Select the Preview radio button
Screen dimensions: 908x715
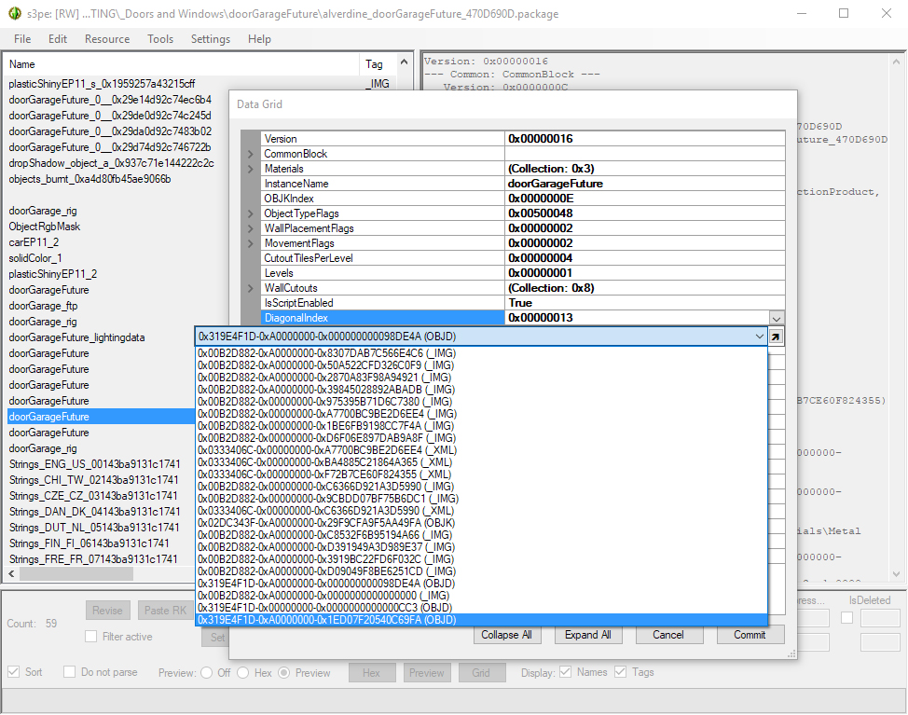[283, 673]
